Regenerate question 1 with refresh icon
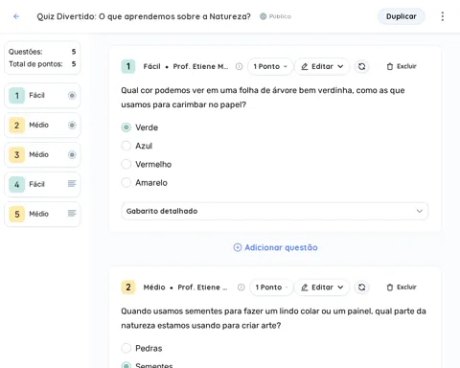Screen dimensions: 460x368 [361, 66]
